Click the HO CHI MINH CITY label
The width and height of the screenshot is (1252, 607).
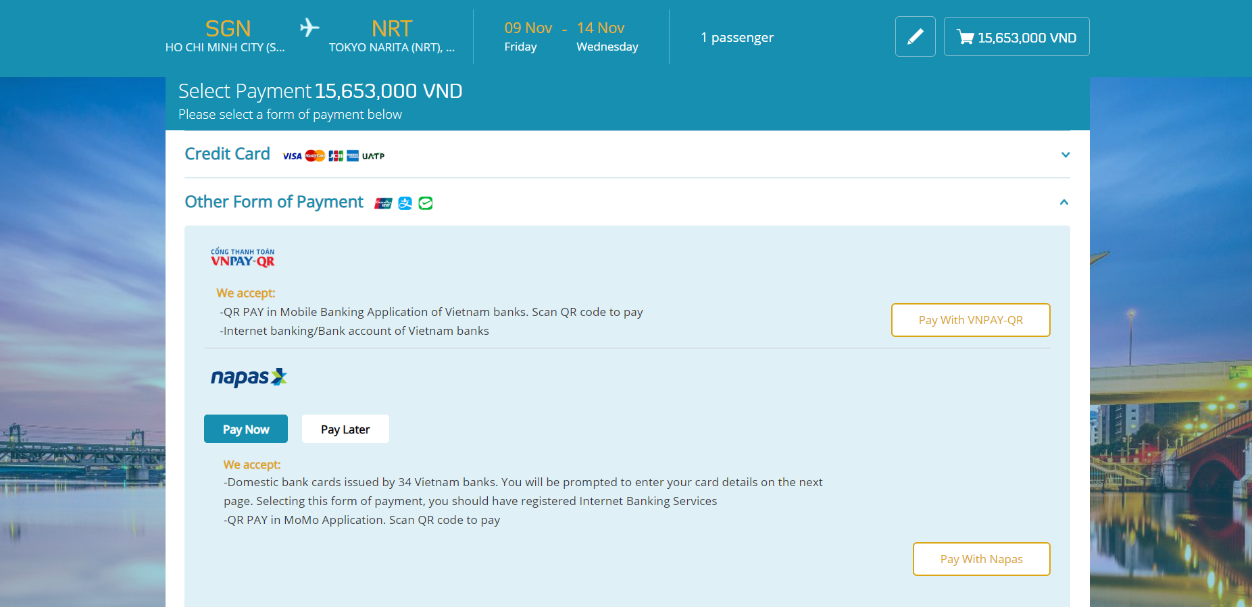point(225,47)
